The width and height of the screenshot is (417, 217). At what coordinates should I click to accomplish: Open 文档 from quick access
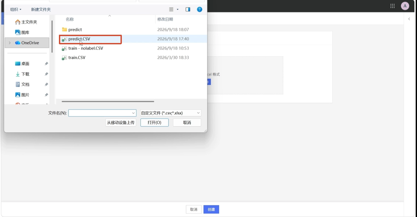(x=22, y=84)
